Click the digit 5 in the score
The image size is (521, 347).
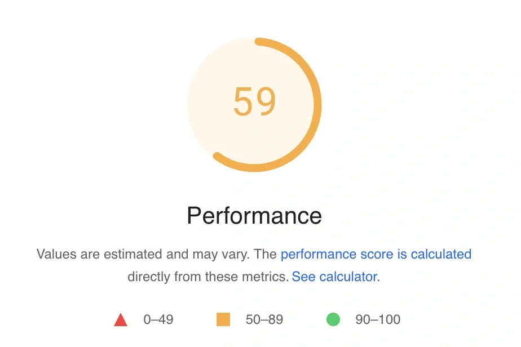coord(243,101)
